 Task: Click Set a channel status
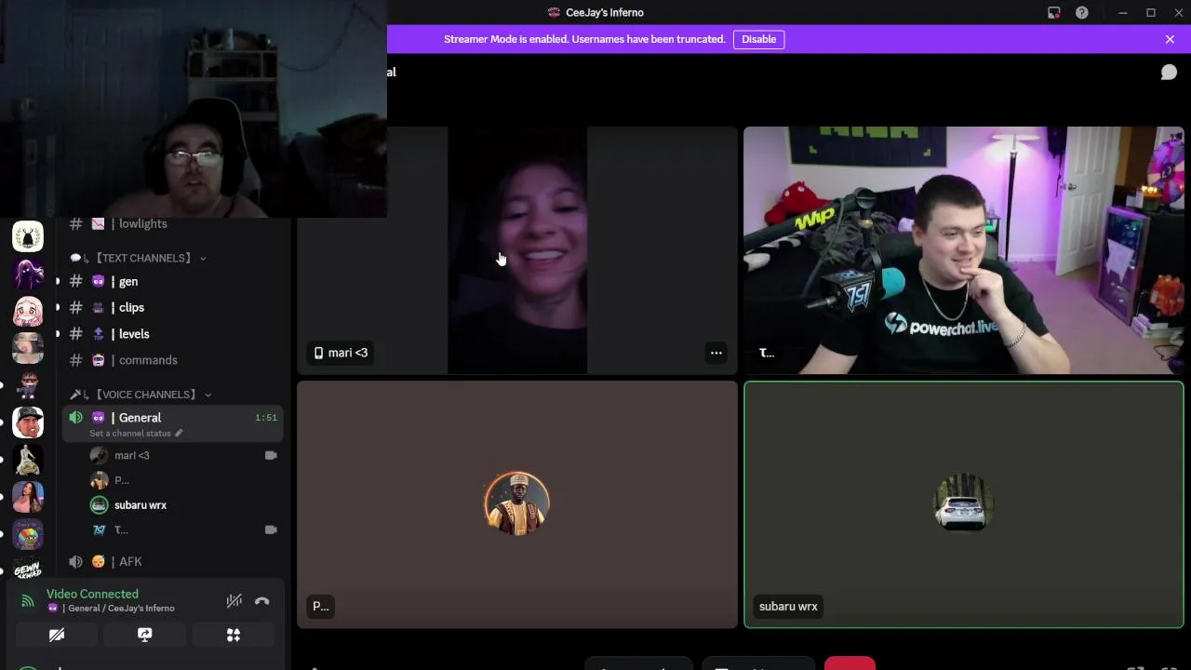pyautogui.click(x=136, y=434)
